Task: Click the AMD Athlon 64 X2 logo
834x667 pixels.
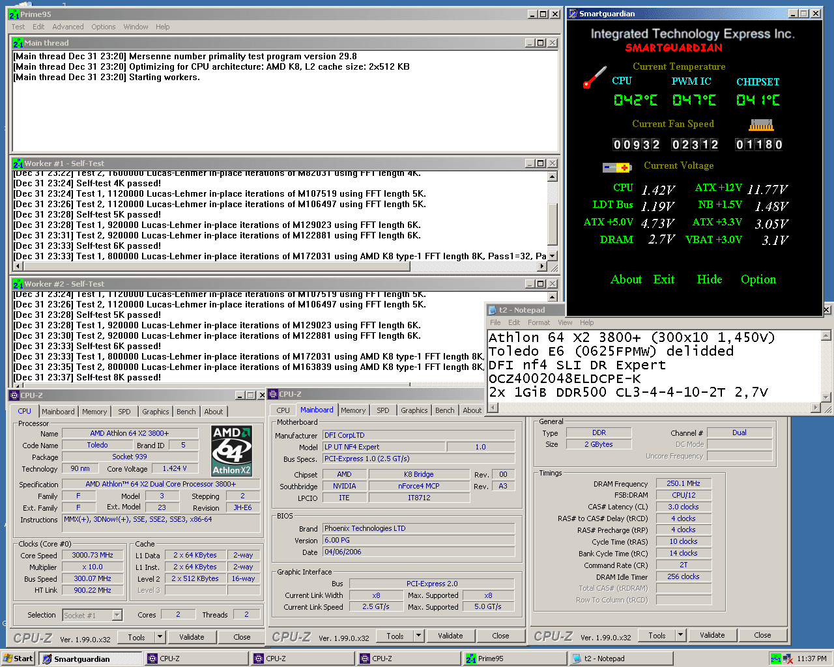Action: pyautogui.click(x=231, y=451)
